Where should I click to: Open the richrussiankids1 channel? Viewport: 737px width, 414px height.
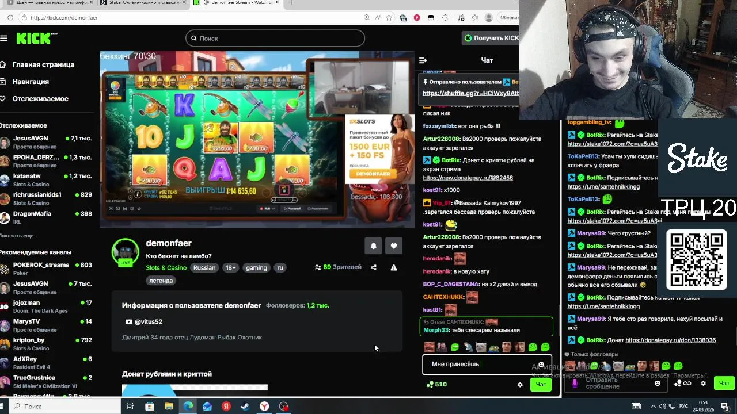46,198
